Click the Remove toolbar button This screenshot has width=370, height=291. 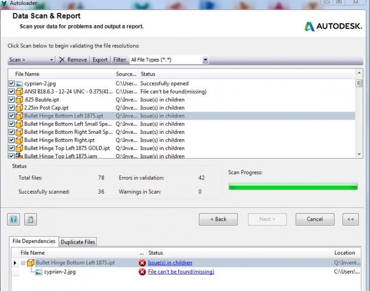click(73, 60)
